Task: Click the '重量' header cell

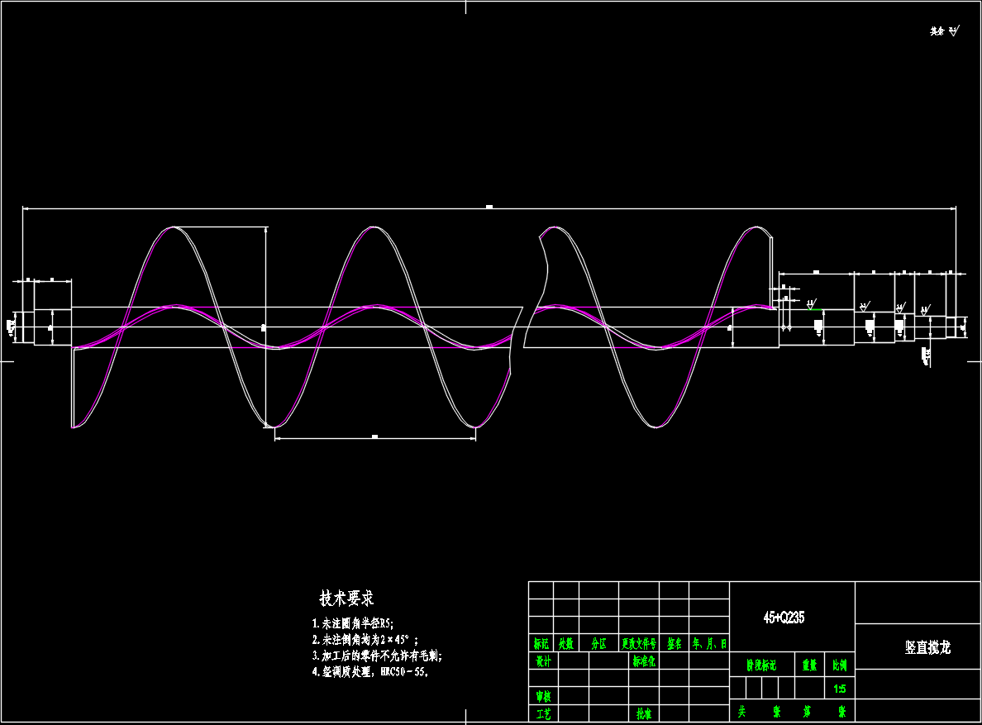Action: [x=810, y=665]
